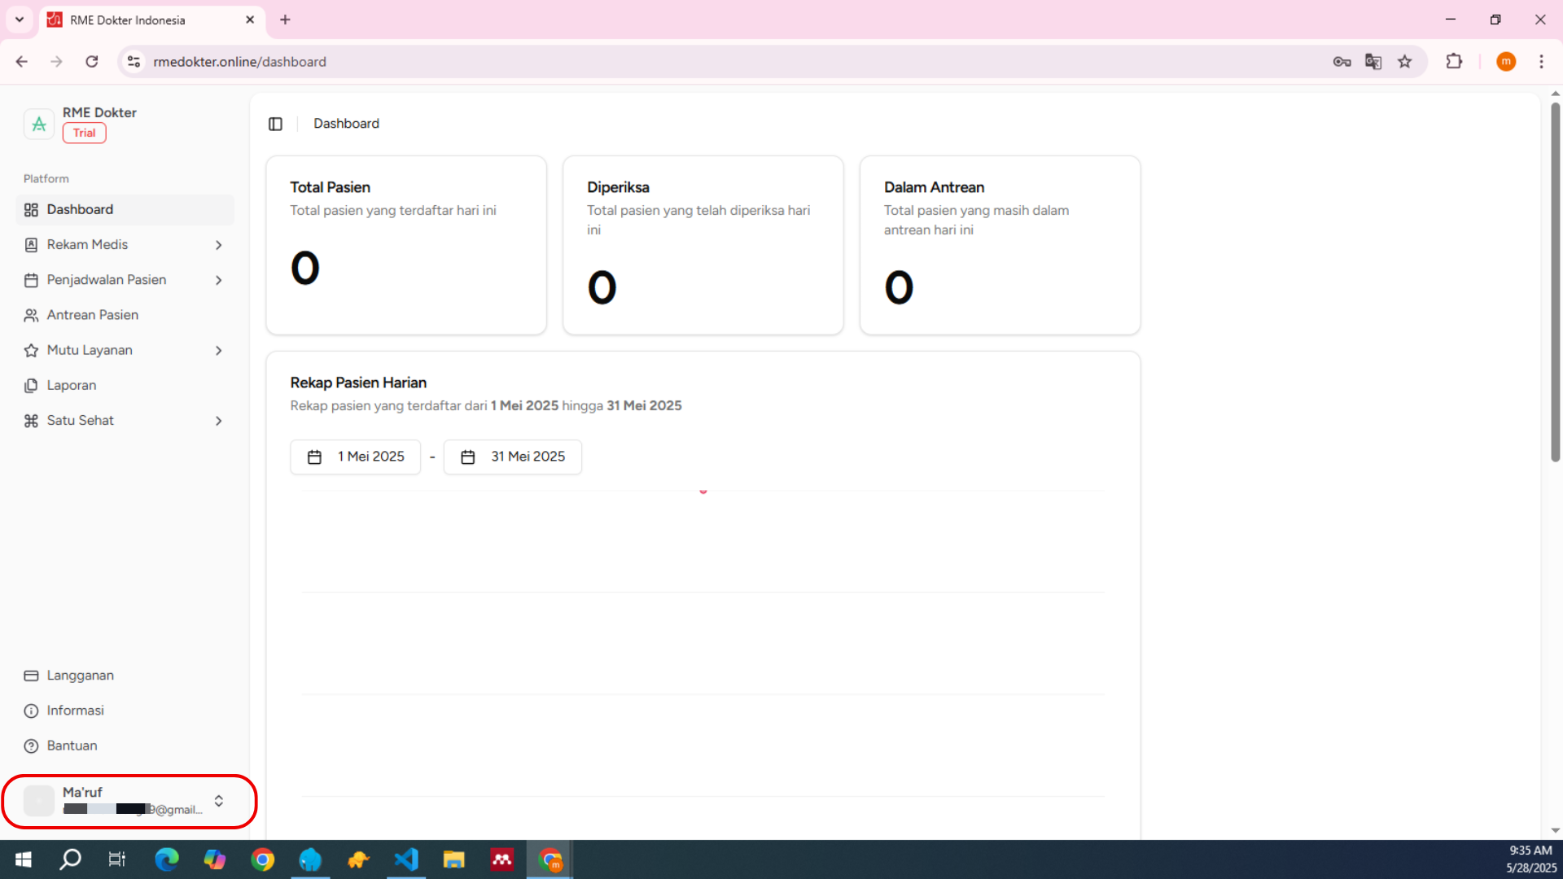Click Google Translate icon in address bar
This screenshot has width=1563, height=879.
[1373, 62]
